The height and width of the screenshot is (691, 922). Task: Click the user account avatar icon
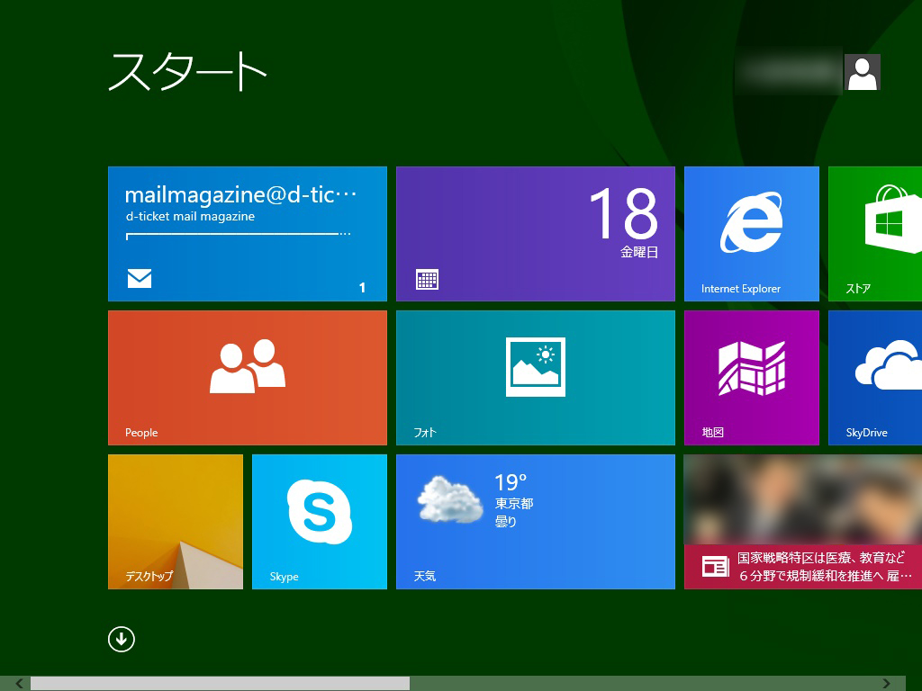pyautogui.click(x=862, y=72)
